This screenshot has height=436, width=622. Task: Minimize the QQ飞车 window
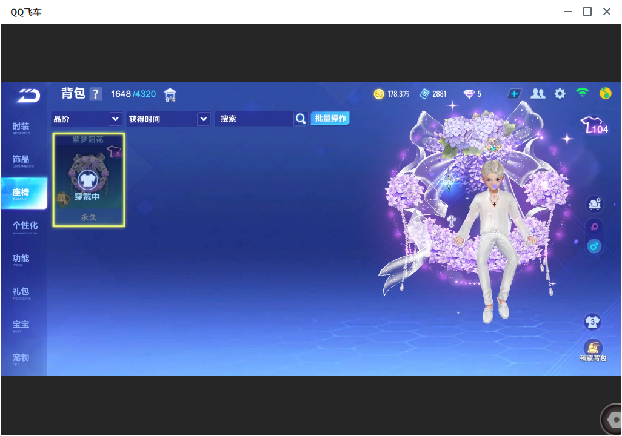[x=568, y=12]
